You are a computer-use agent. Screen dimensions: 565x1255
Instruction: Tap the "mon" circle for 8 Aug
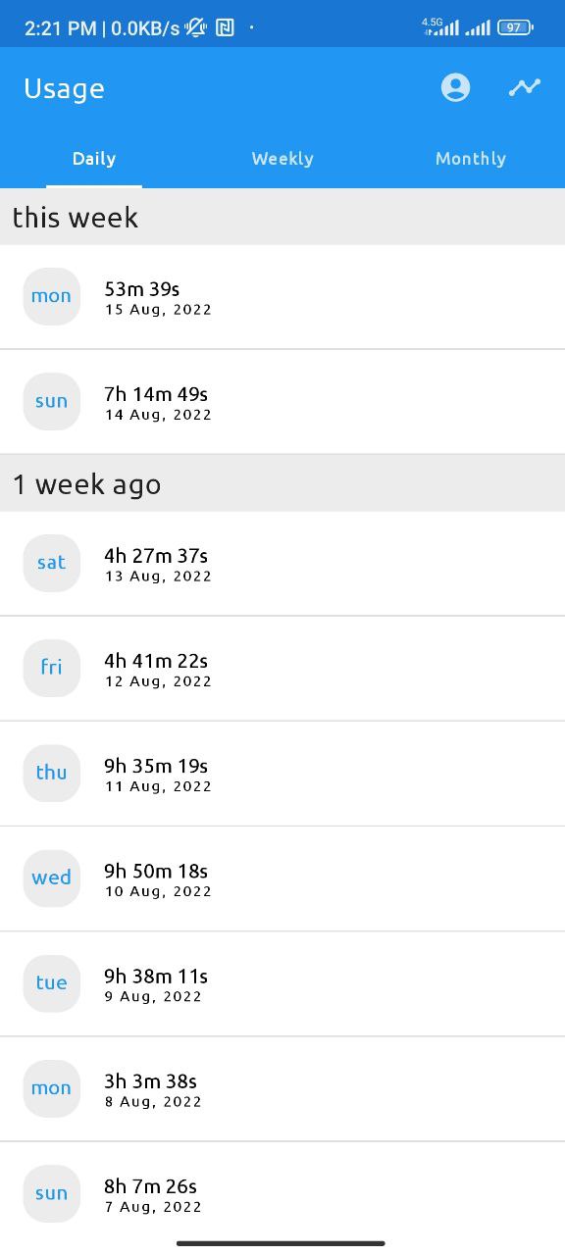coord(51,1088)
